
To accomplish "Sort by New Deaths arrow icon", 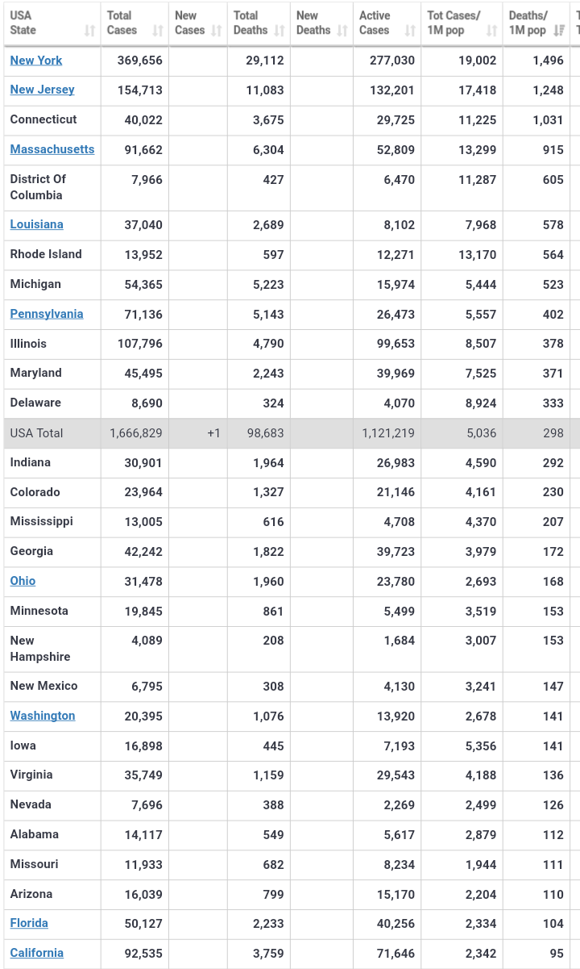I will [x=342, y=31].
